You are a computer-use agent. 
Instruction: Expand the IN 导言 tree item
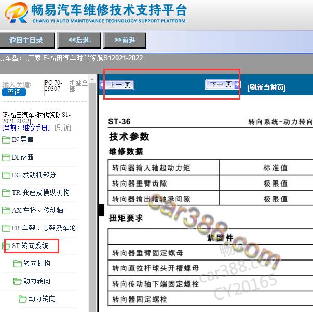point(22,139)
